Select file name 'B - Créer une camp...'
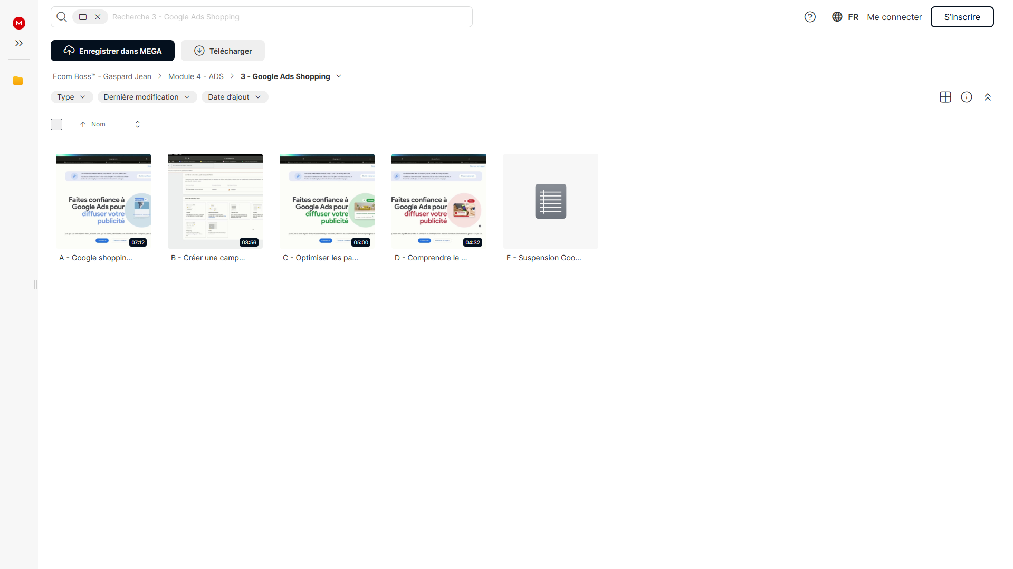1013x569 pixels. (x=208, y=258)
